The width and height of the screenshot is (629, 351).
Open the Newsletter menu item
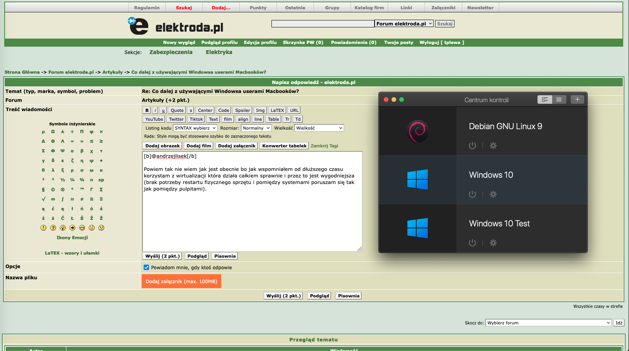pyautogui.click(x=480, y=8)
